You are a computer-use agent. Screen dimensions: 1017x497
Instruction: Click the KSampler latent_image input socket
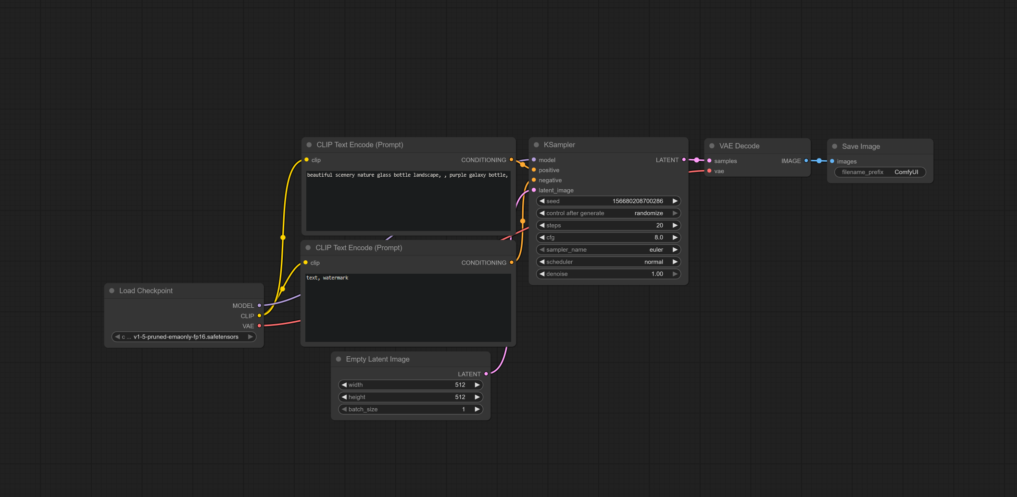(x=534, y=190)
